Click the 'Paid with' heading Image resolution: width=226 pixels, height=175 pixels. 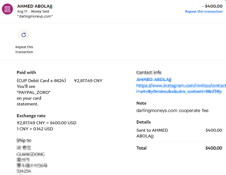tap(26, 73)
